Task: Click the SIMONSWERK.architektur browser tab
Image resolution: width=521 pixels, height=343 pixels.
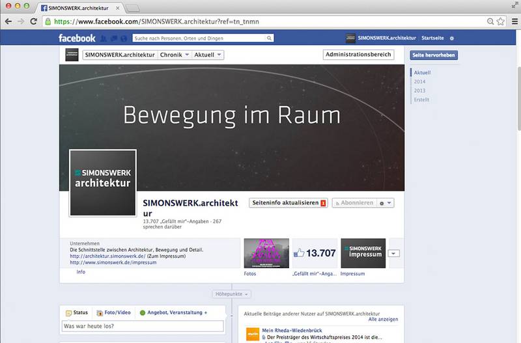Action: (78, 8)
